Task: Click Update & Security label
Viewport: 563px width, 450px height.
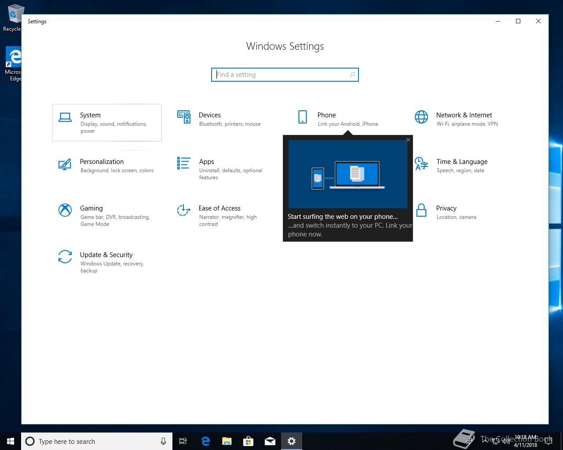Action: click(x=106, y=255)
